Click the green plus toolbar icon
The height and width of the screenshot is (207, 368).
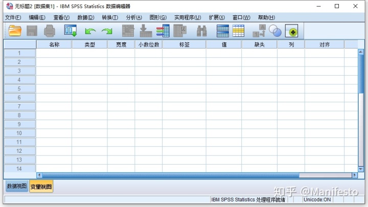(292, 31)
